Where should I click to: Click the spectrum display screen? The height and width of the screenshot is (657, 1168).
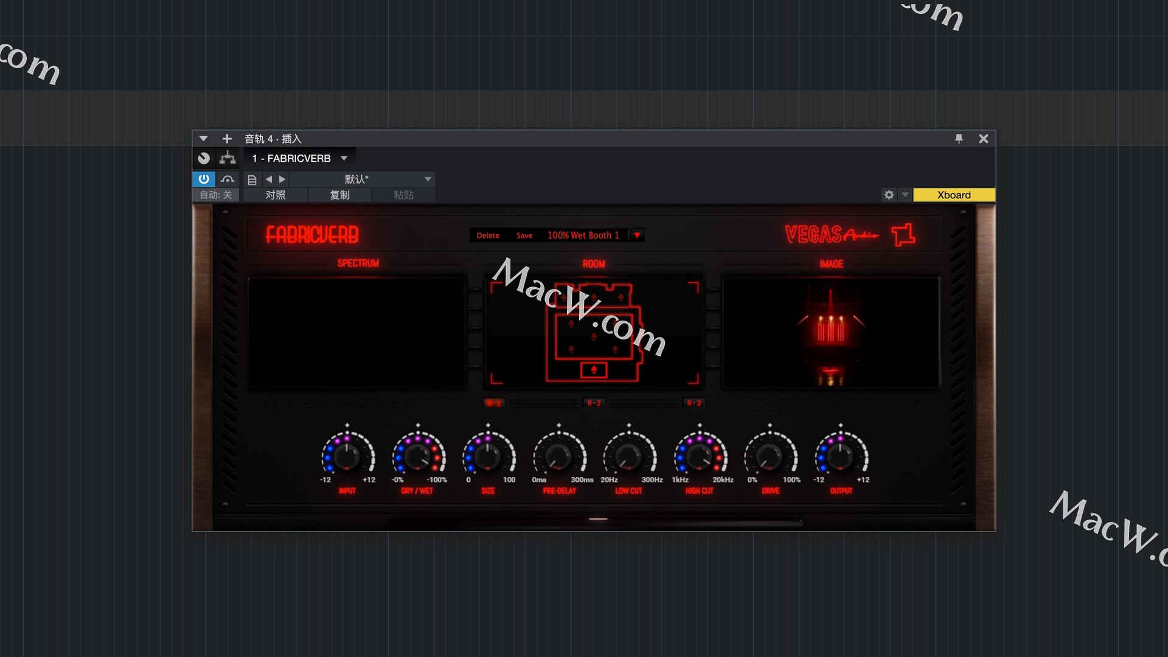coord(358,333)
